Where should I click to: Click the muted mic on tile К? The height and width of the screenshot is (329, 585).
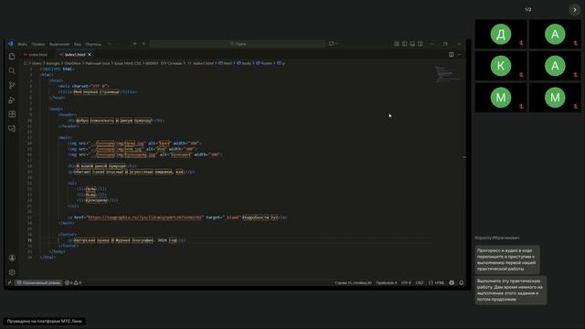pos(521,75)
